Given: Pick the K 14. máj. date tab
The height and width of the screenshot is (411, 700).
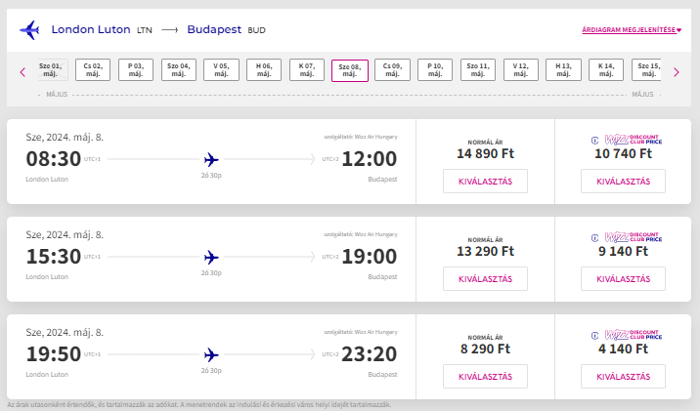Looking at the screenshot, I should pyautogui.click(x=606, y=70).
